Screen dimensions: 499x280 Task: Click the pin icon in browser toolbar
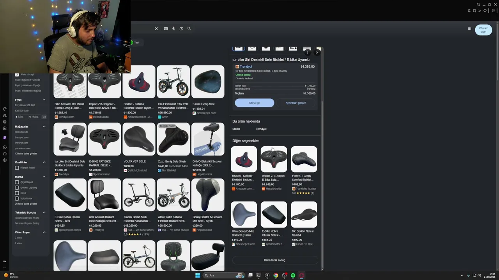(469, 11)
